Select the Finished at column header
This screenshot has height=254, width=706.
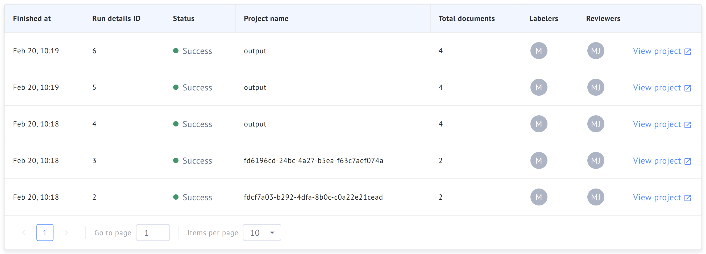[x=32, y=18]
